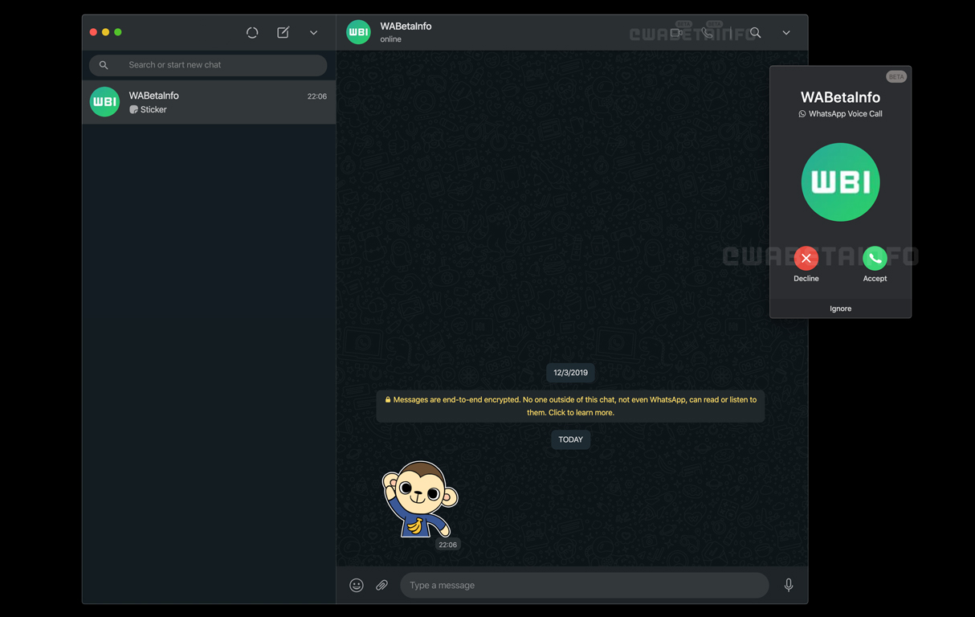975x617 pixels.
Task: Select the WABetaInfo name in the chat list
Action: pyautogui.click(x=154, y=96)
